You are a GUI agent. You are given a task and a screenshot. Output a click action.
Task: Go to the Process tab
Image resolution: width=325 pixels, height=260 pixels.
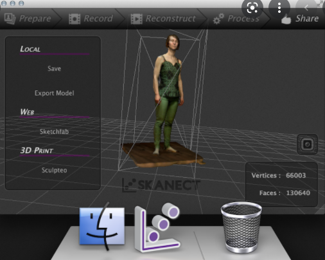click(x=236, y=19)
